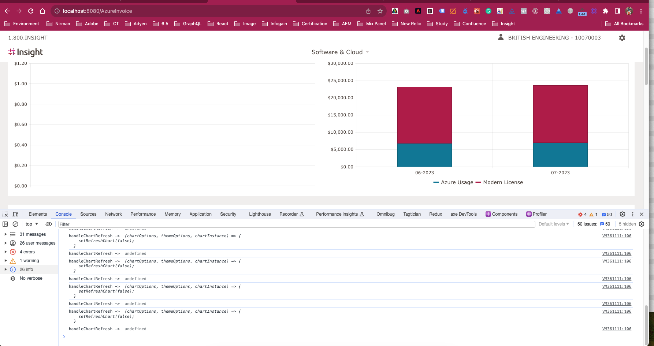Open the Environment bookmarks folder

(x=22, y=24)
